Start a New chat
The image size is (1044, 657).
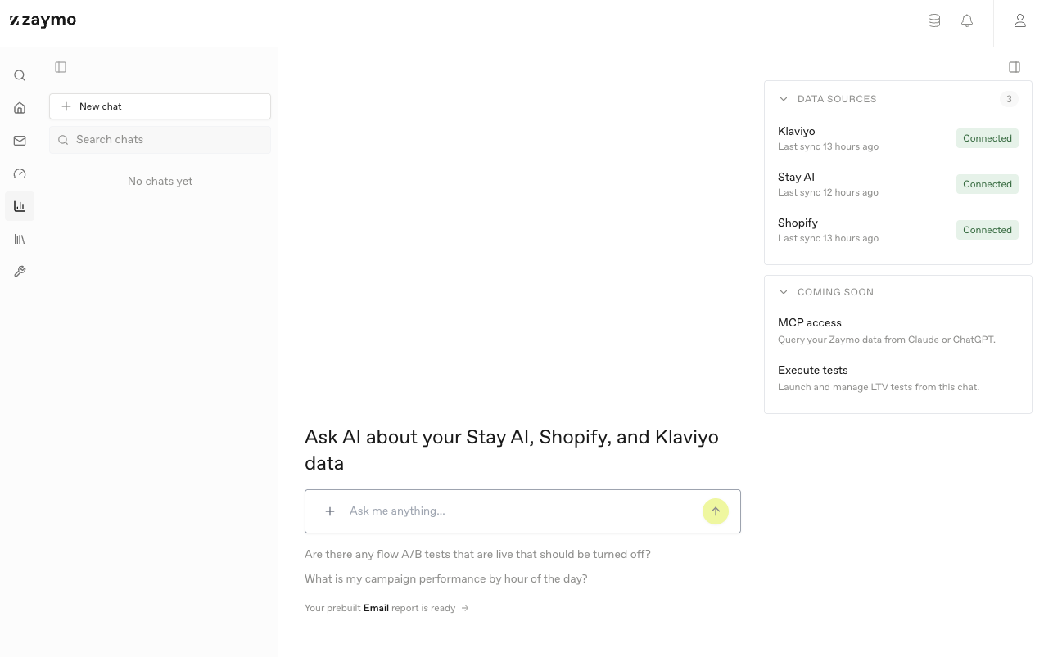[x=160, y=106]
